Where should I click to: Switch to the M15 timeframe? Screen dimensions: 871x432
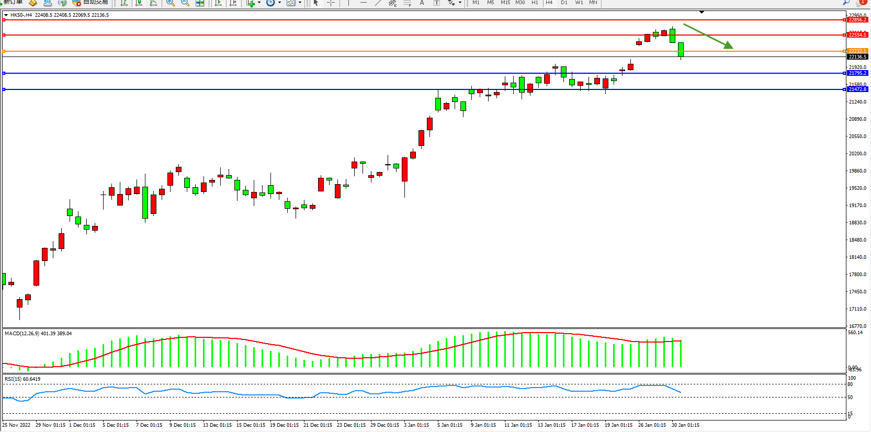tap(505, 3)
